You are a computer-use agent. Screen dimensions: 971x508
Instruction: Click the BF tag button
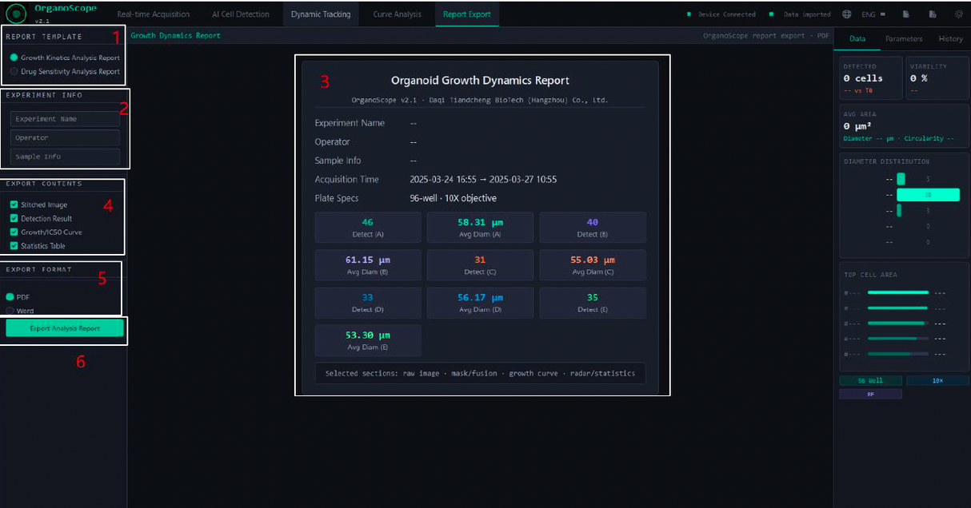pos(871,394)
